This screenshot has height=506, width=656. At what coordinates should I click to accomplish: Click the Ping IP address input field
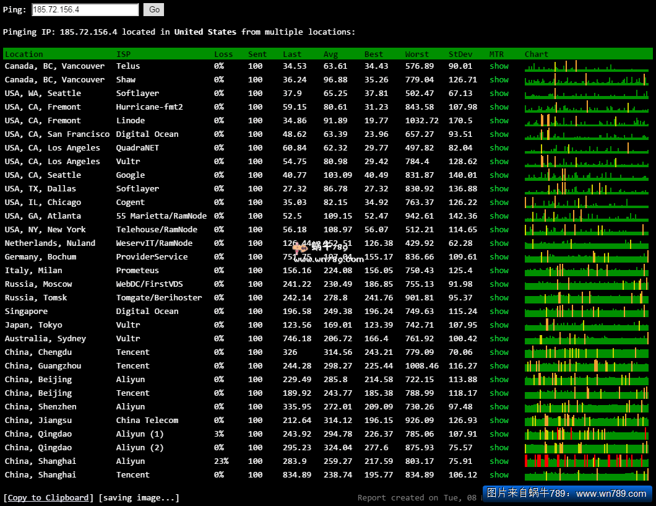tap(85, 10)
